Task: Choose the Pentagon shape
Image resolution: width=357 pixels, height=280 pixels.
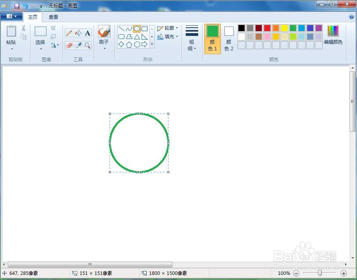Action: [129, 44]
